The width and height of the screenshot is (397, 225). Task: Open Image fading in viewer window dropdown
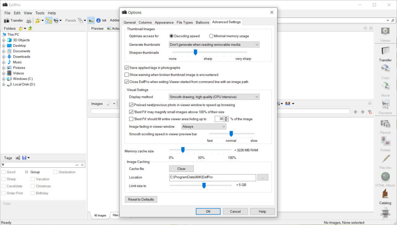tap(204, 127)
